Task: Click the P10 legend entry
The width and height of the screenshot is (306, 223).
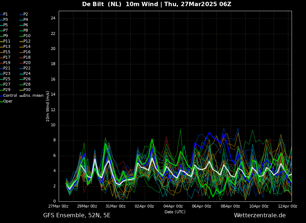Action: tap(27, 36)
